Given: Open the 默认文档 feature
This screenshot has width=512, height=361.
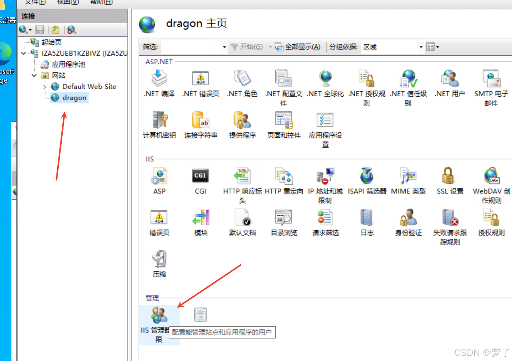Looking at the screenshot, I should click(242, 223).
